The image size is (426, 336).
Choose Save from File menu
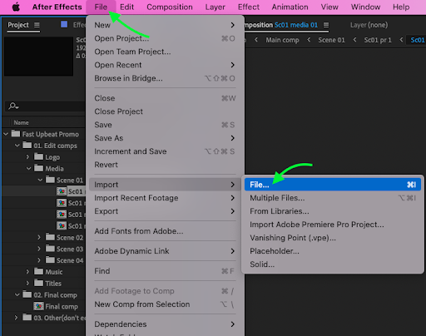coord(165,125)
